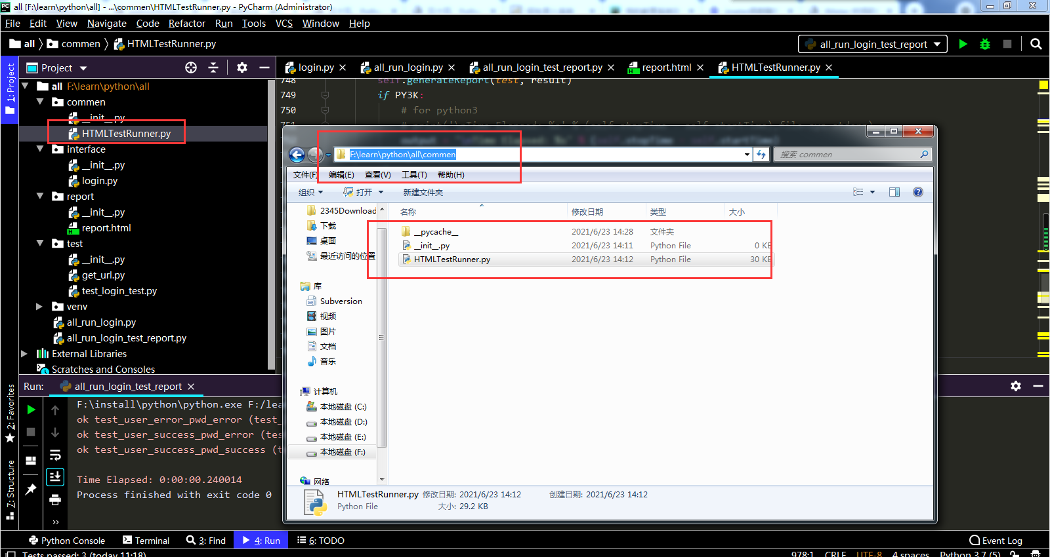
Task: Minimize the Run tool window
Action: 1038,386
